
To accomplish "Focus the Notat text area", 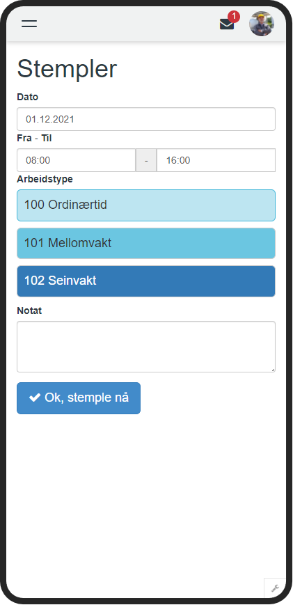I will (x=146, y=347).
